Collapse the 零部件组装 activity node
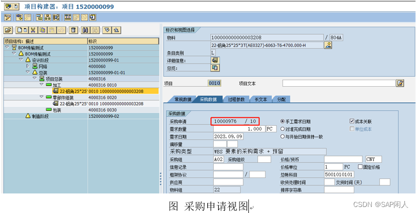Screen dimensions: 416x213 point(41,97)
